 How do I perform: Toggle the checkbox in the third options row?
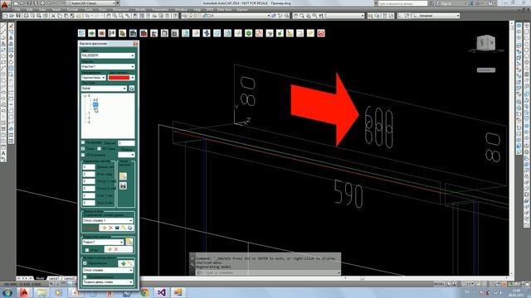[x=83, y=155]
